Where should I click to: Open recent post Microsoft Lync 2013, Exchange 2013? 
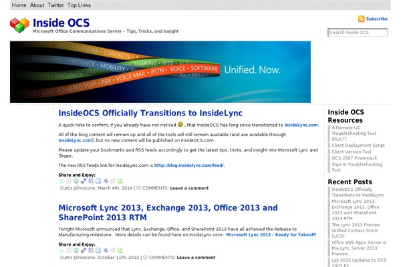click(356, 210)
